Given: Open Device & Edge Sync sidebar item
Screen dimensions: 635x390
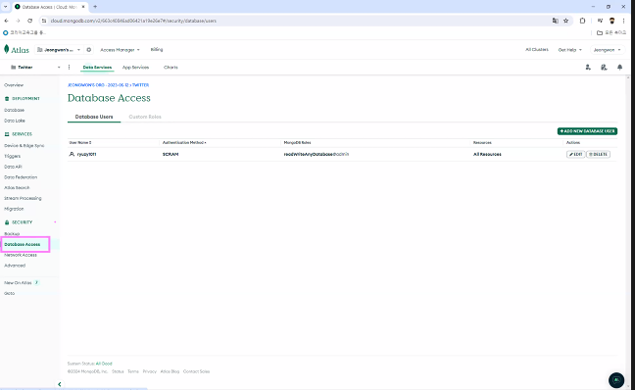Looking at the screenshot, I should coord(24,145).
